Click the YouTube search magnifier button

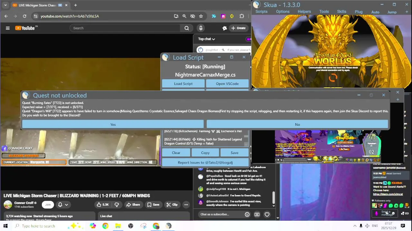(x=187, y=28)
